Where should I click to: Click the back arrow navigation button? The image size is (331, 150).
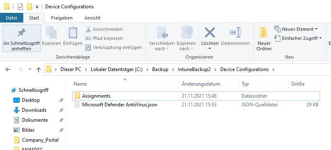8,70
